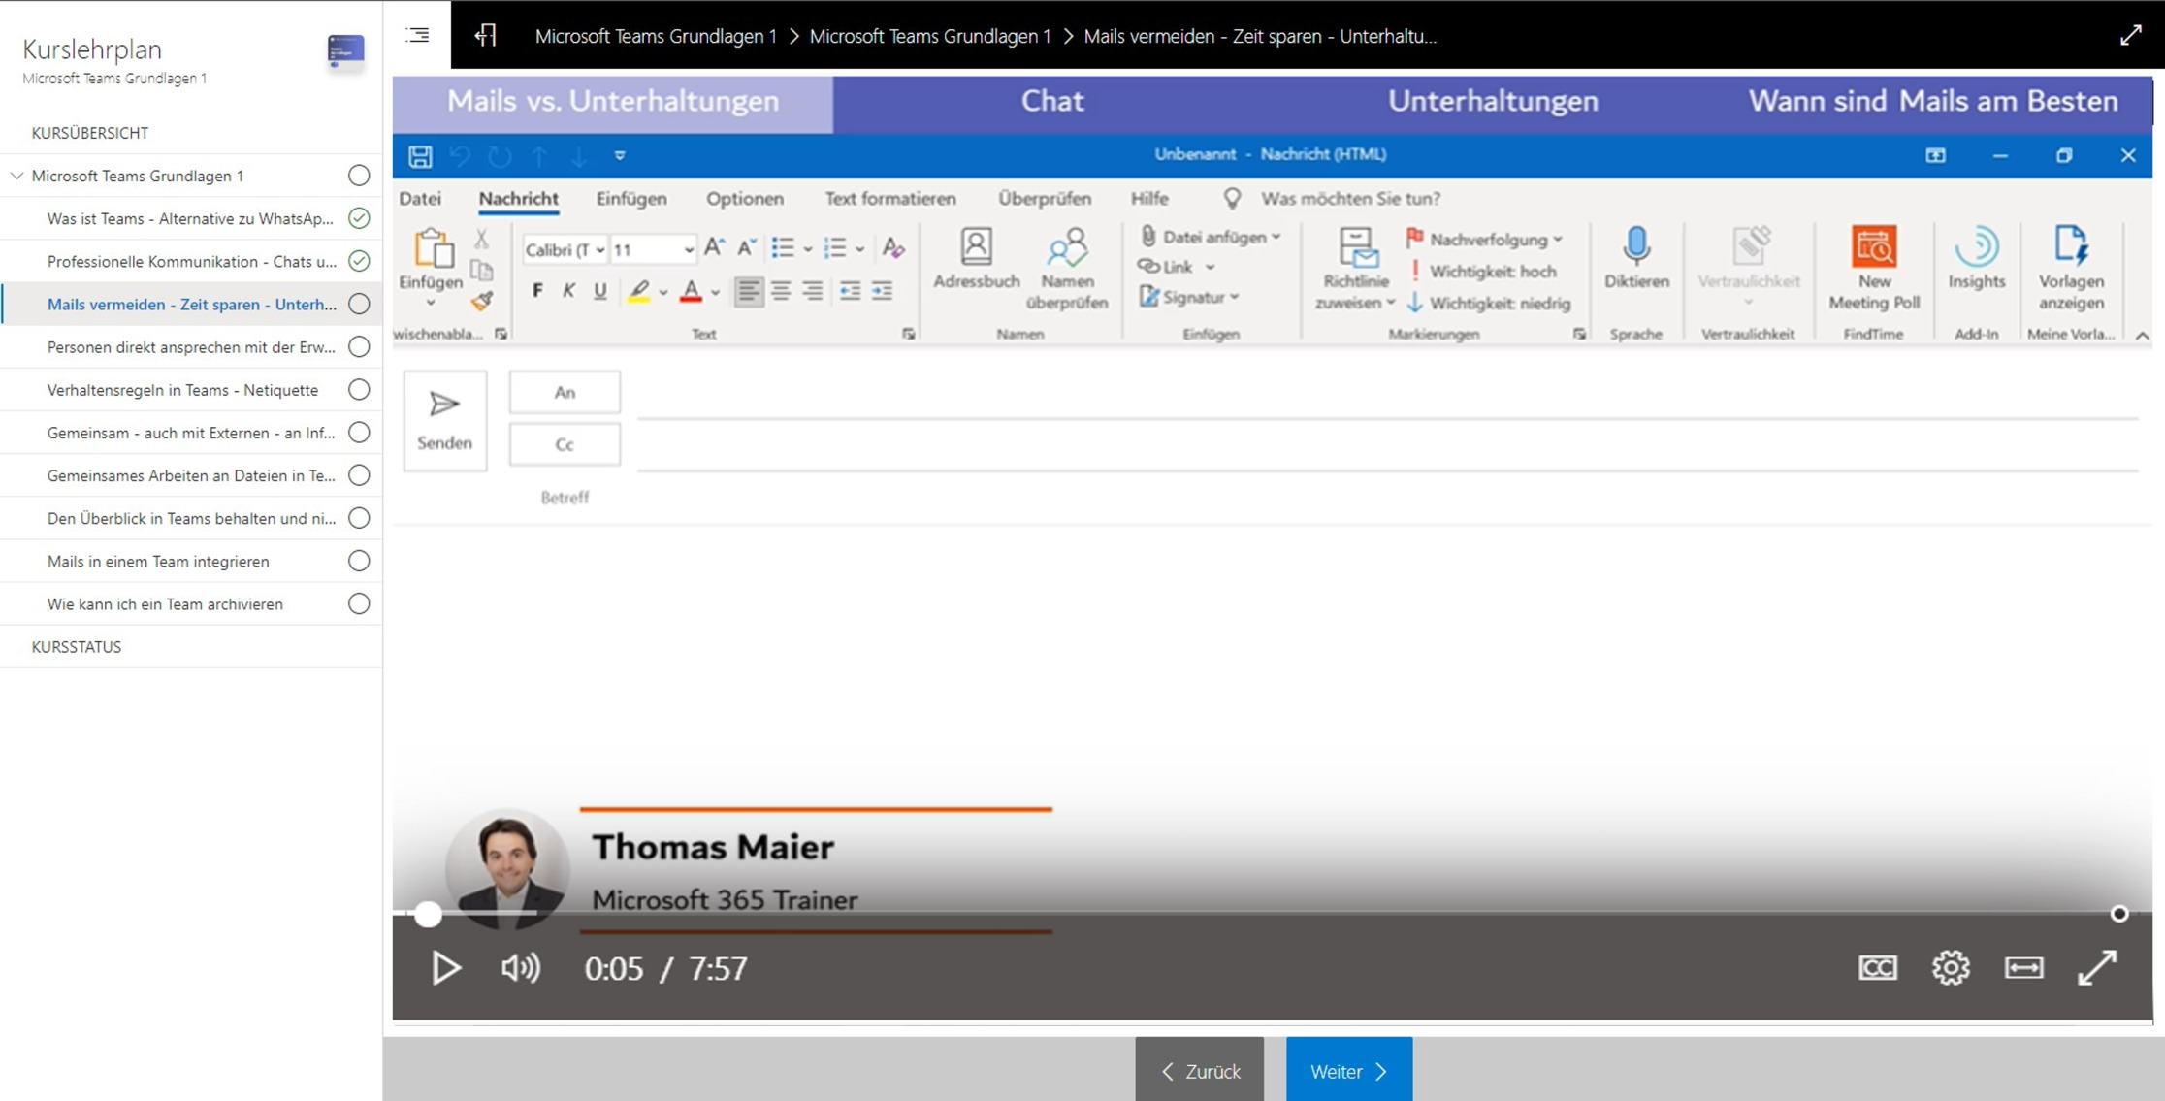Toggle completion circle for Mails vermeiden

359,304
